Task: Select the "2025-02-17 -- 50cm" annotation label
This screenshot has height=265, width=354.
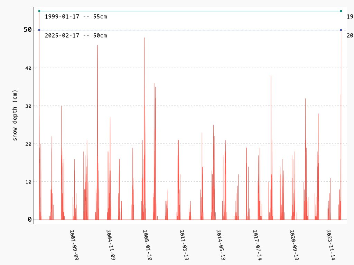Action: (x=76, y=36)
